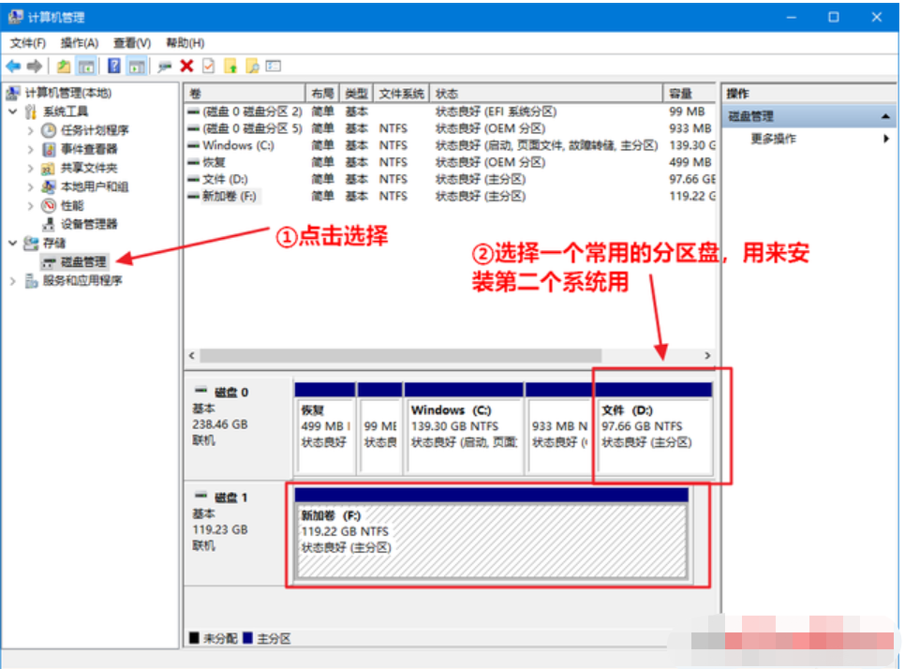Click the 文件系统 column header
This screenshot has height=669, width=905.
(x=401, y=94)
